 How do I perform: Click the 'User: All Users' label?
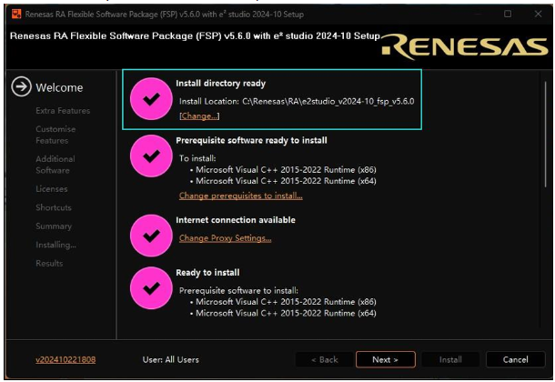[x=171, y=360]
